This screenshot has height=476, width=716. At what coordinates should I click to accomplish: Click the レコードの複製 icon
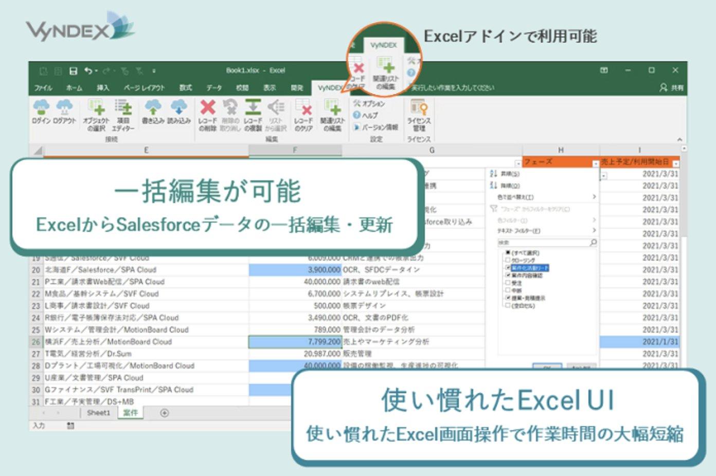(x=253, y=107)
